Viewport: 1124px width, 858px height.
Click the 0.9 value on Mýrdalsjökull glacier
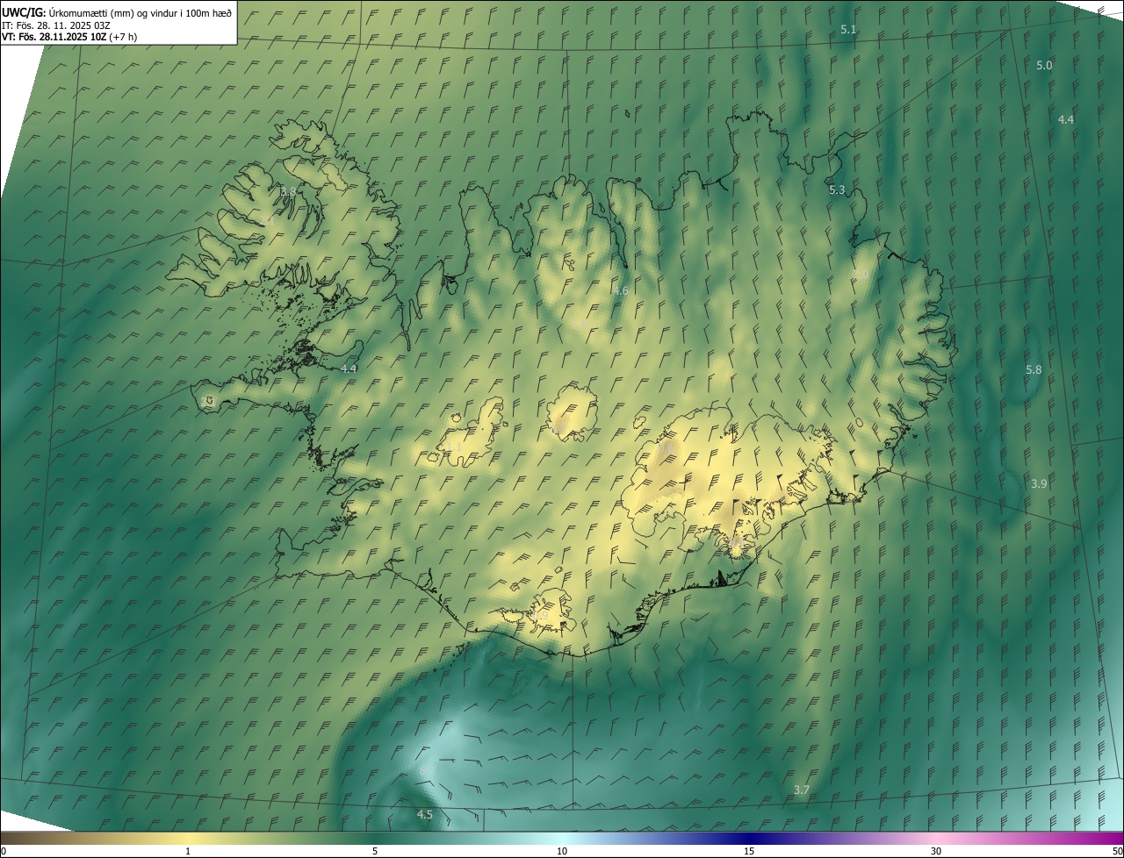pyautogui.click(x=540, y=617)
